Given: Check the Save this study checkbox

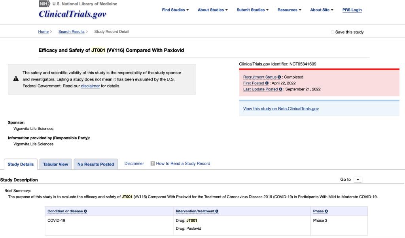Looking at the screenshot, I should (333, 32).
